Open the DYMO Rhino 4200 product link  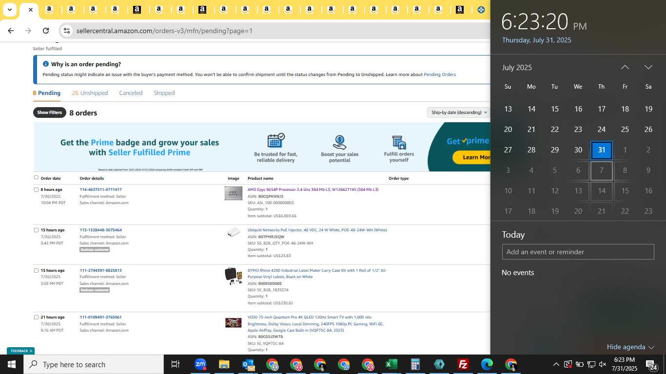click(317, 274)
